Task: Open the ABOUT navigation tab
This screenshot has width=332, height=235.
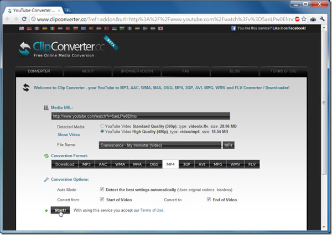Action: point(87,71)
